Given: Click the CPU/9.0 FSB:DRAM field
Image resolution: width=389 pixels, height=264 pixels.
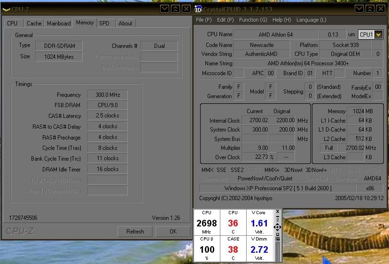Looking at the screenshot, I should [x=108, y=105].
